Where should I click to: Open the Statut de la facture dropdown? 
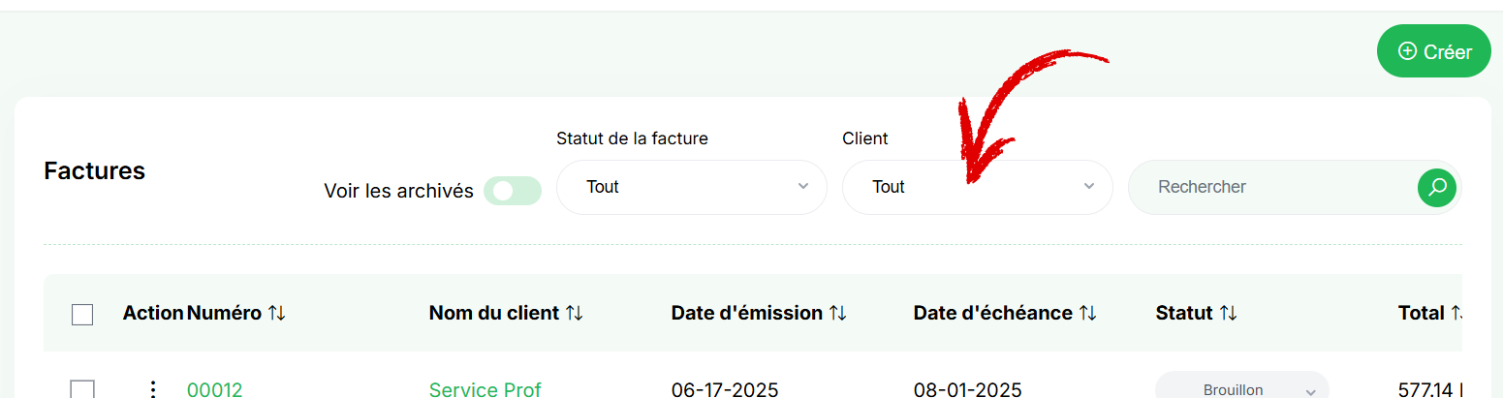692,187
